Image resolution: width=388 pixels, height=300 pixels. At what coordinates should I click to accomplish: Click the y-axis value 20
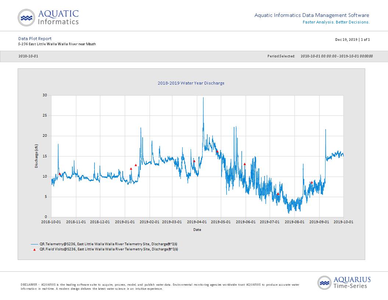pos(45,136)
